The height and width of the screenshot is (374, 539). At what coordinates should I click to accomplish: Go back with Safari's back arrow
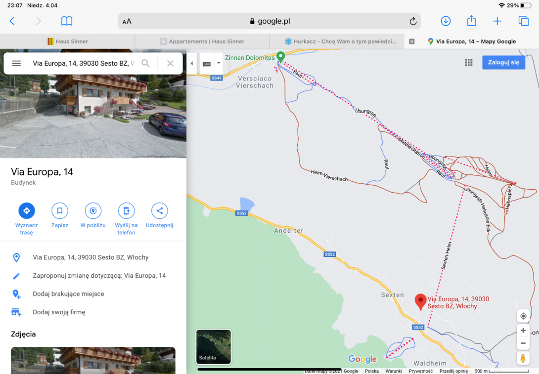12,21
